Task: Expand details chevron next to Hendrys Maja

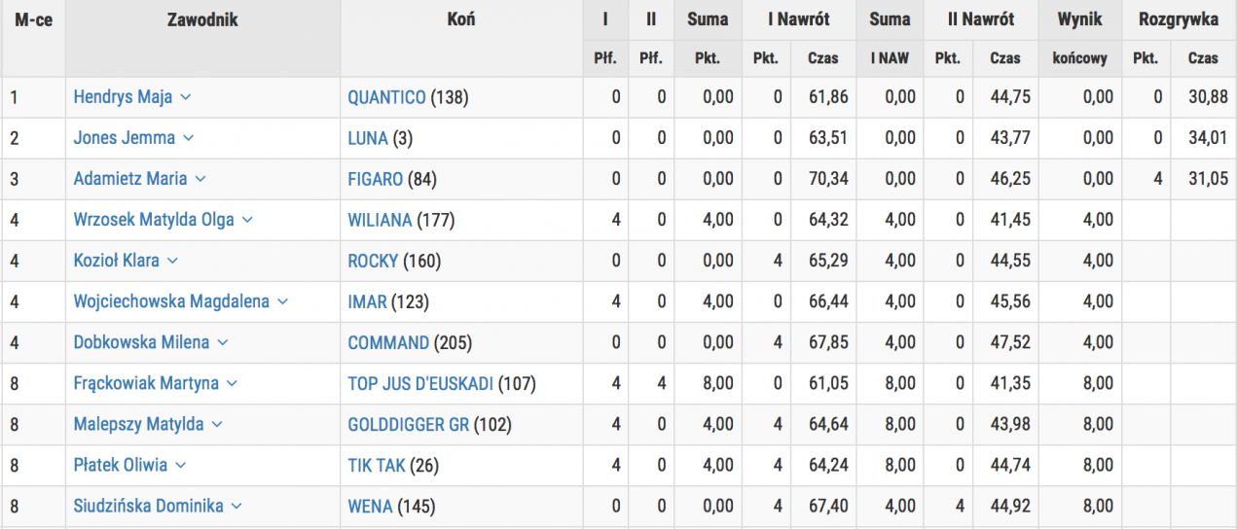Action: 186,97
